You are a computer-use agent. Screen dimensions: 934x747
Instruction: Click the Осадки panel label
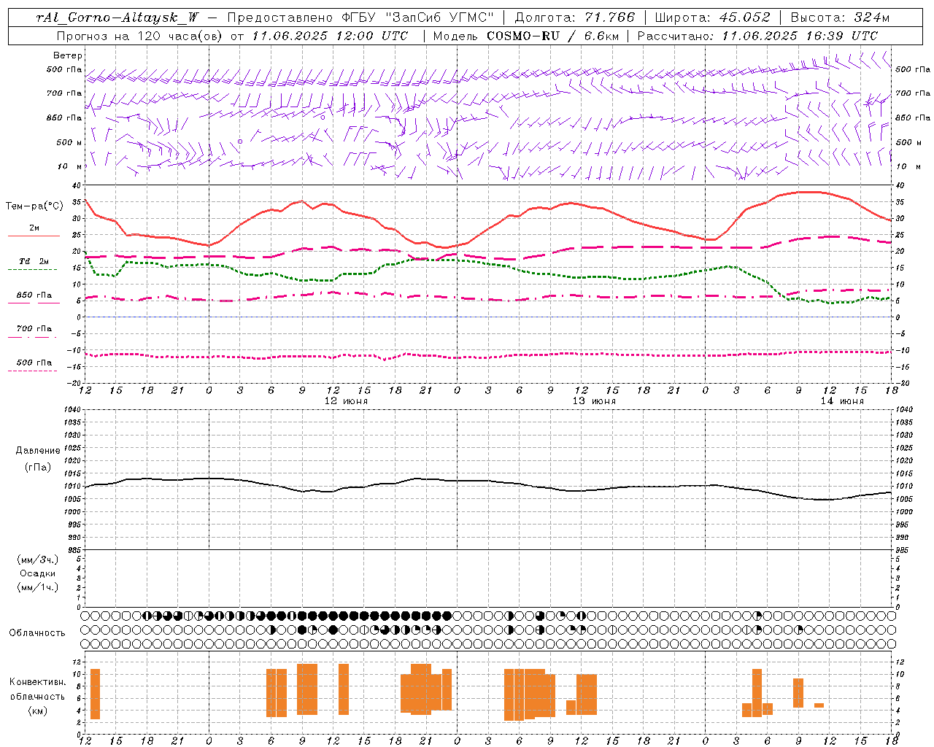coord(38,573)
